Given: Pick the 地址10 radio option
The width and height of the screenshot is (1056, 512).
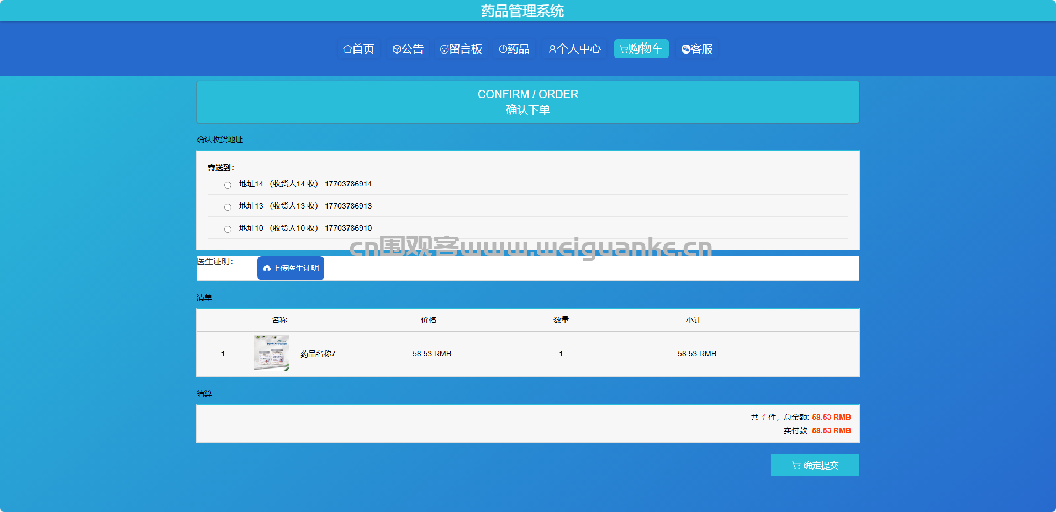Looking at the screenshot, I should [x=228, y=229].
